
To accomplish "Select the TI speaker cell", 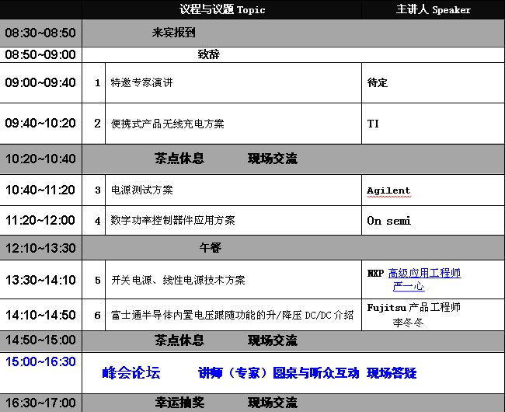I will (373, 124).
